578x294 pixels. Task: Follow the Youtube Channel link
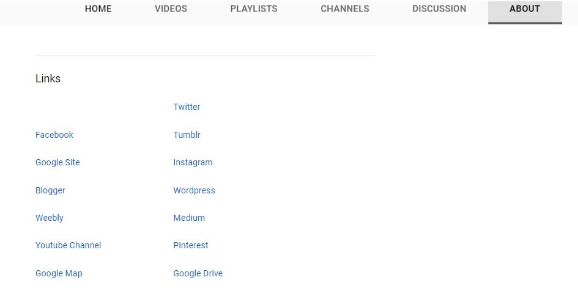68,245
